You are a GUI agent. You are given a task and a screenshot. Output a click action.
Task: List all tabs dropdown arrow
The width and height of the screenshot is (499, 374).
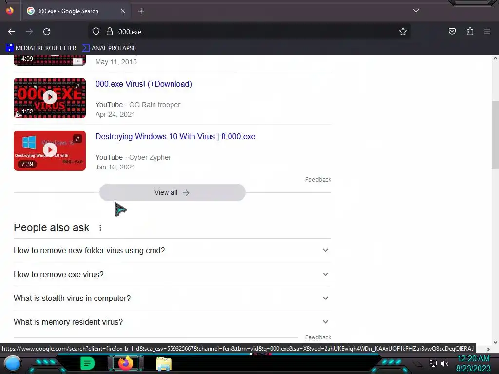[416, 11]
